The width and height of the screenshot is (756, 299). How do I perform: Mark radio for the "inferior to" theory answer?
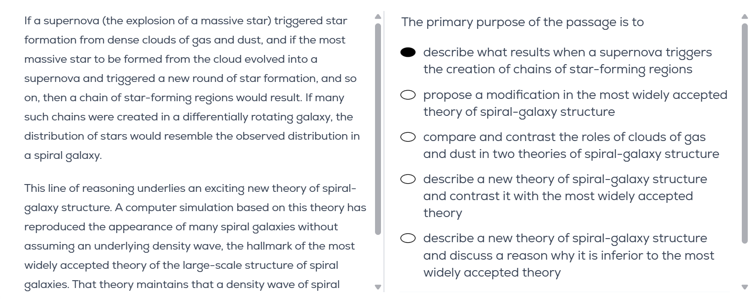pyautogui.click(x=408, y=239)
